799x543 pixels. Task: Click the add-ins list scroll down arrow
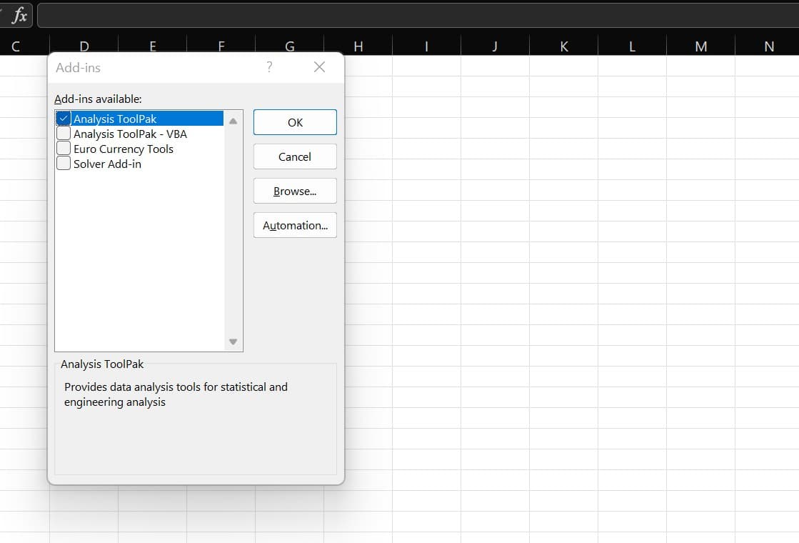tap(233, 342)
